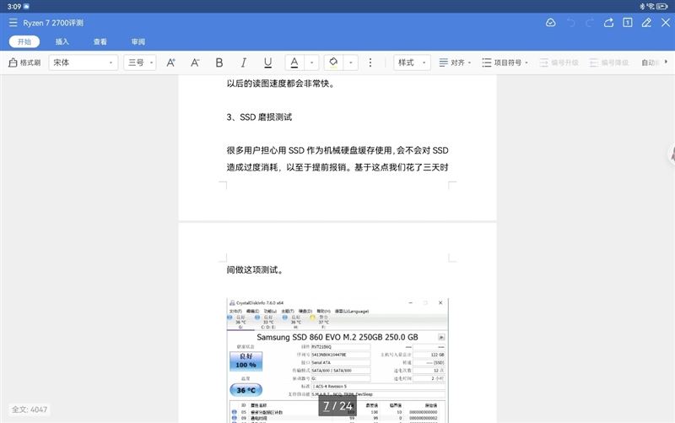Open the page view icon showing 1
Image resolution: width=675 pixels, height=423 pixels.
point(627,23)
